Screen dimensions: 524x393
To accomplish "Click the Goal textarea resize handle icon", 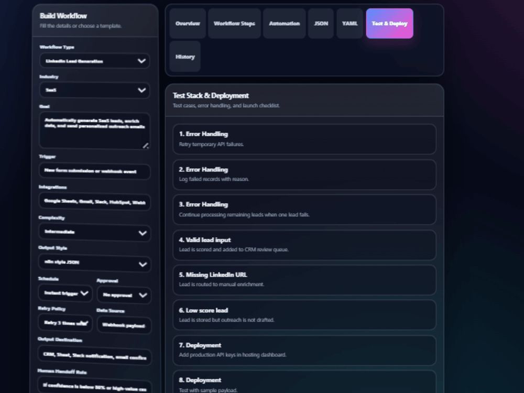I will tap(146, 145).
